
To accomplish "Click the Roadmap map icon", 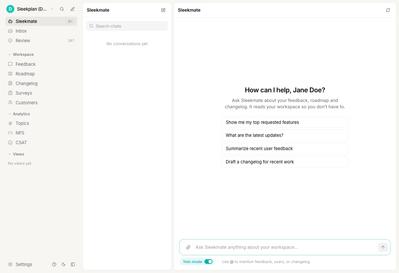I will [10, 74].
